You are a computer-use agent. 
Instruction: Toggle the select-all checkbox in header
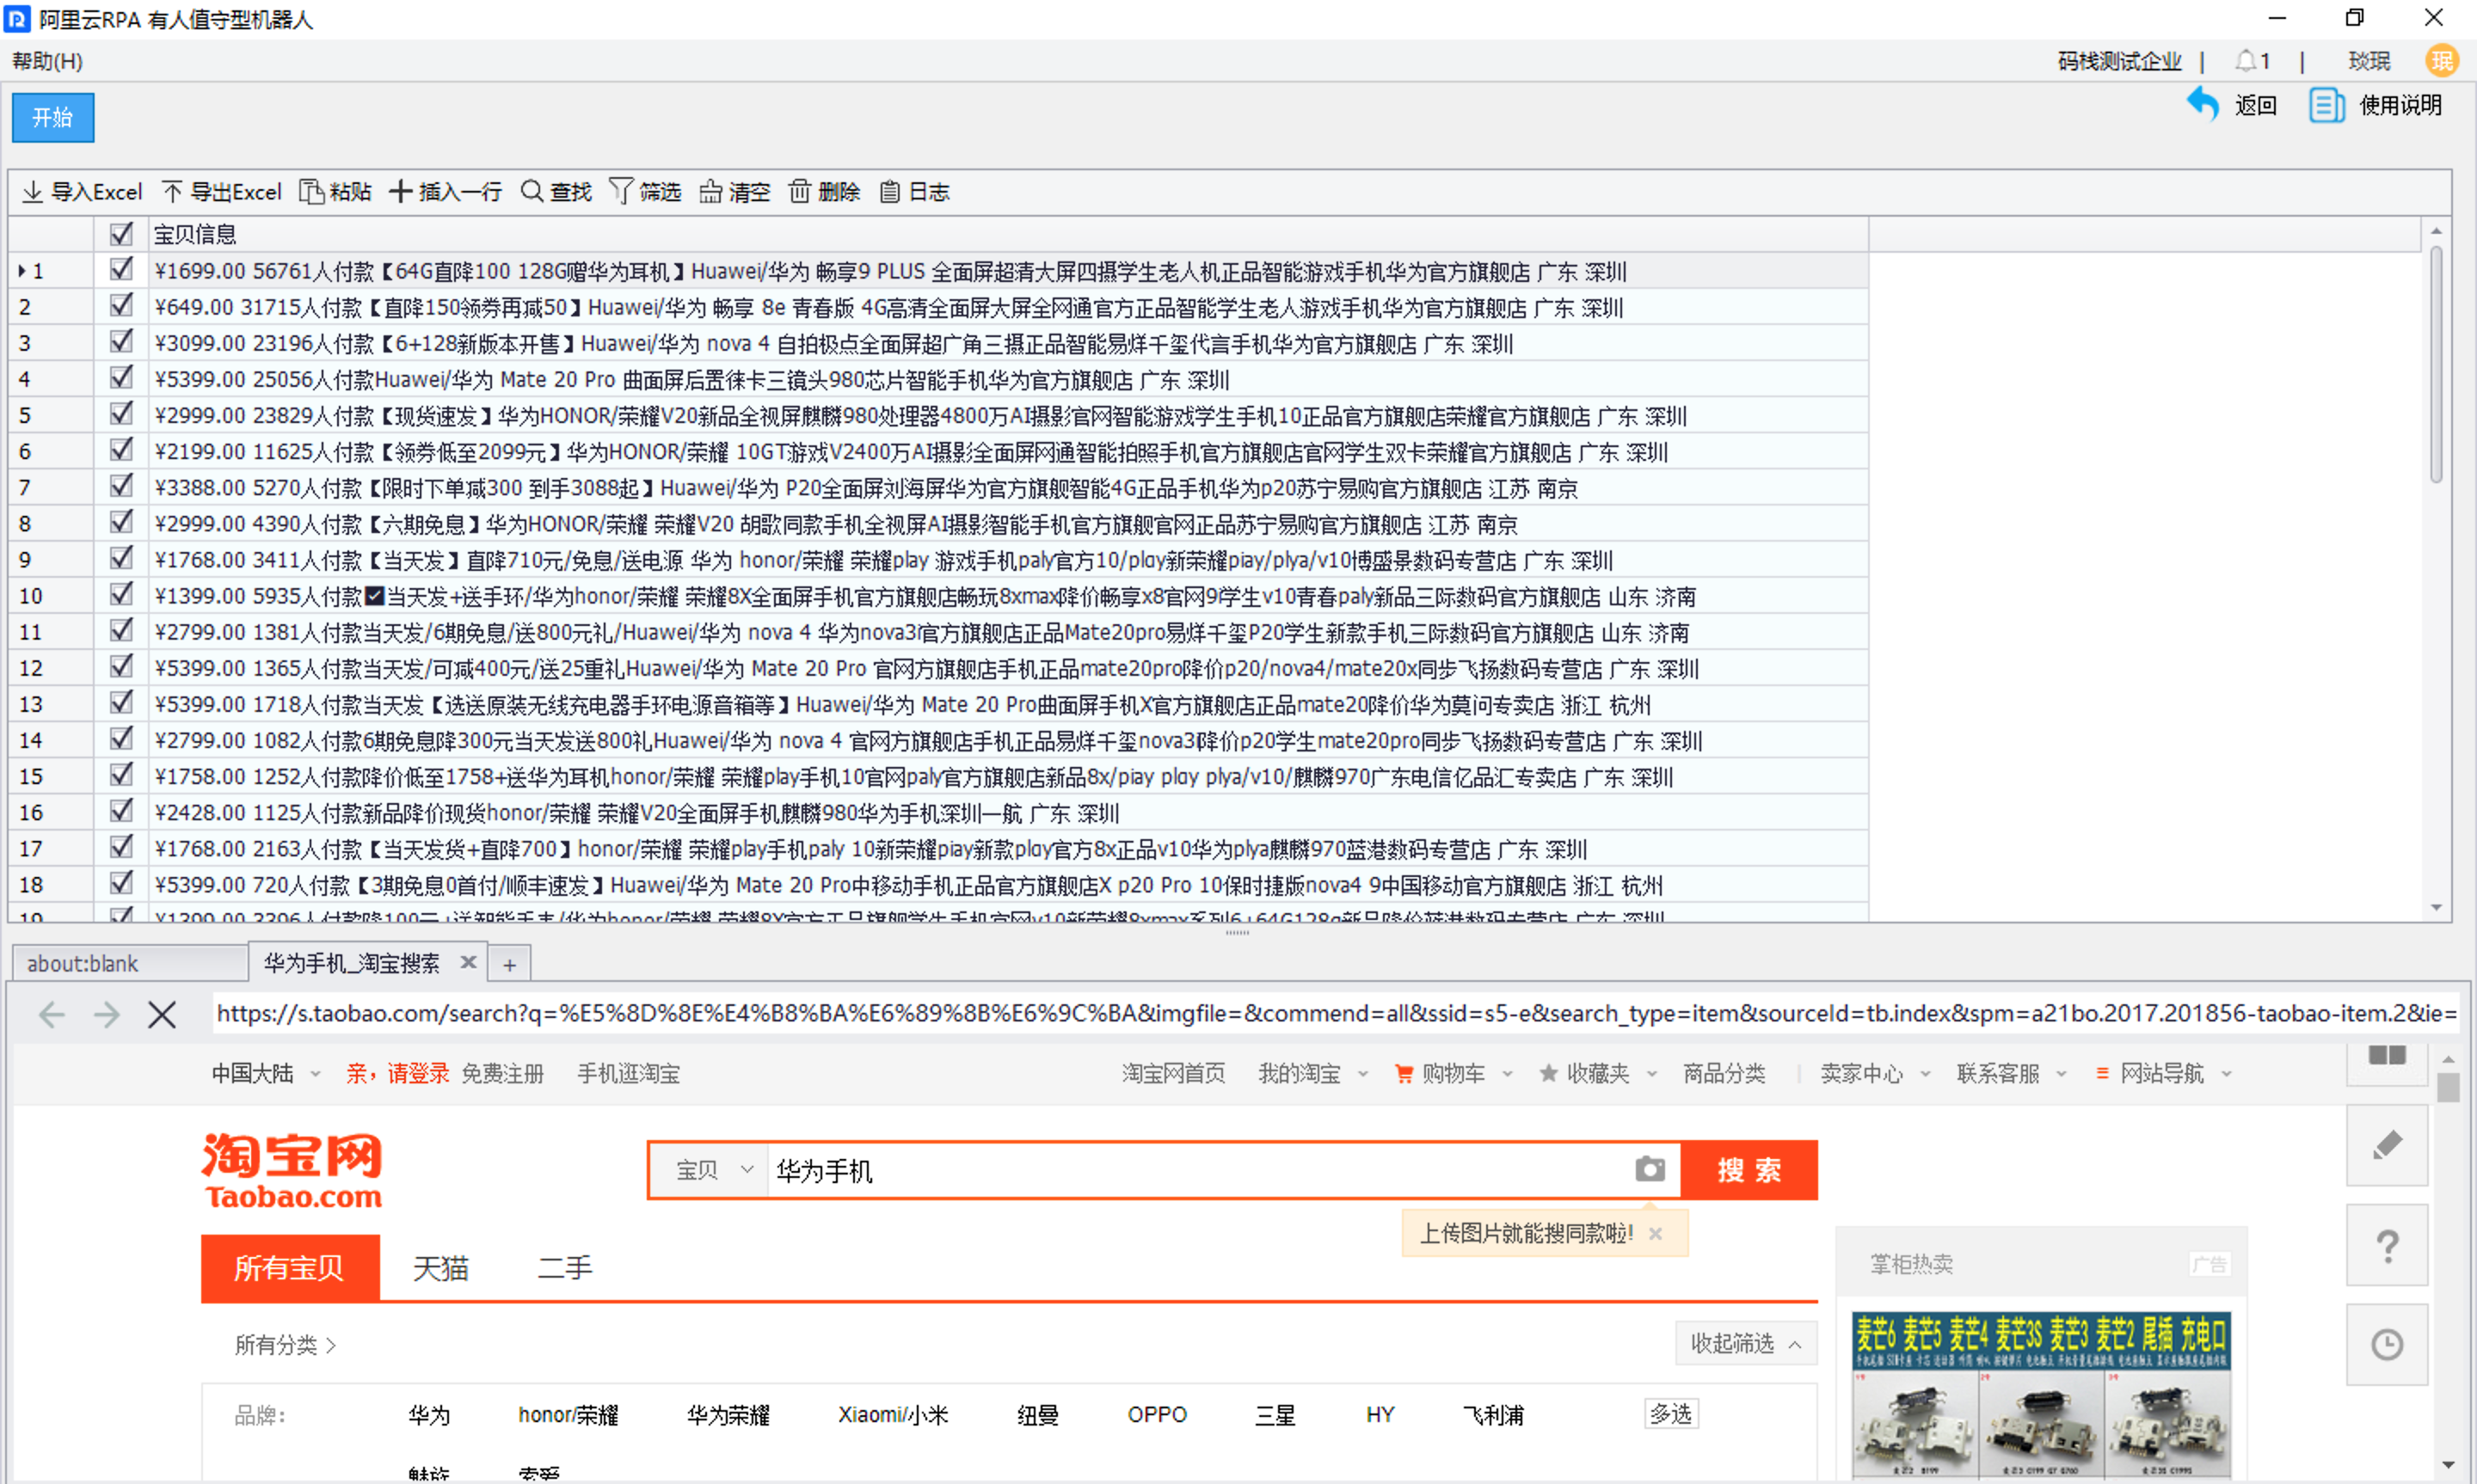[121, 233]
